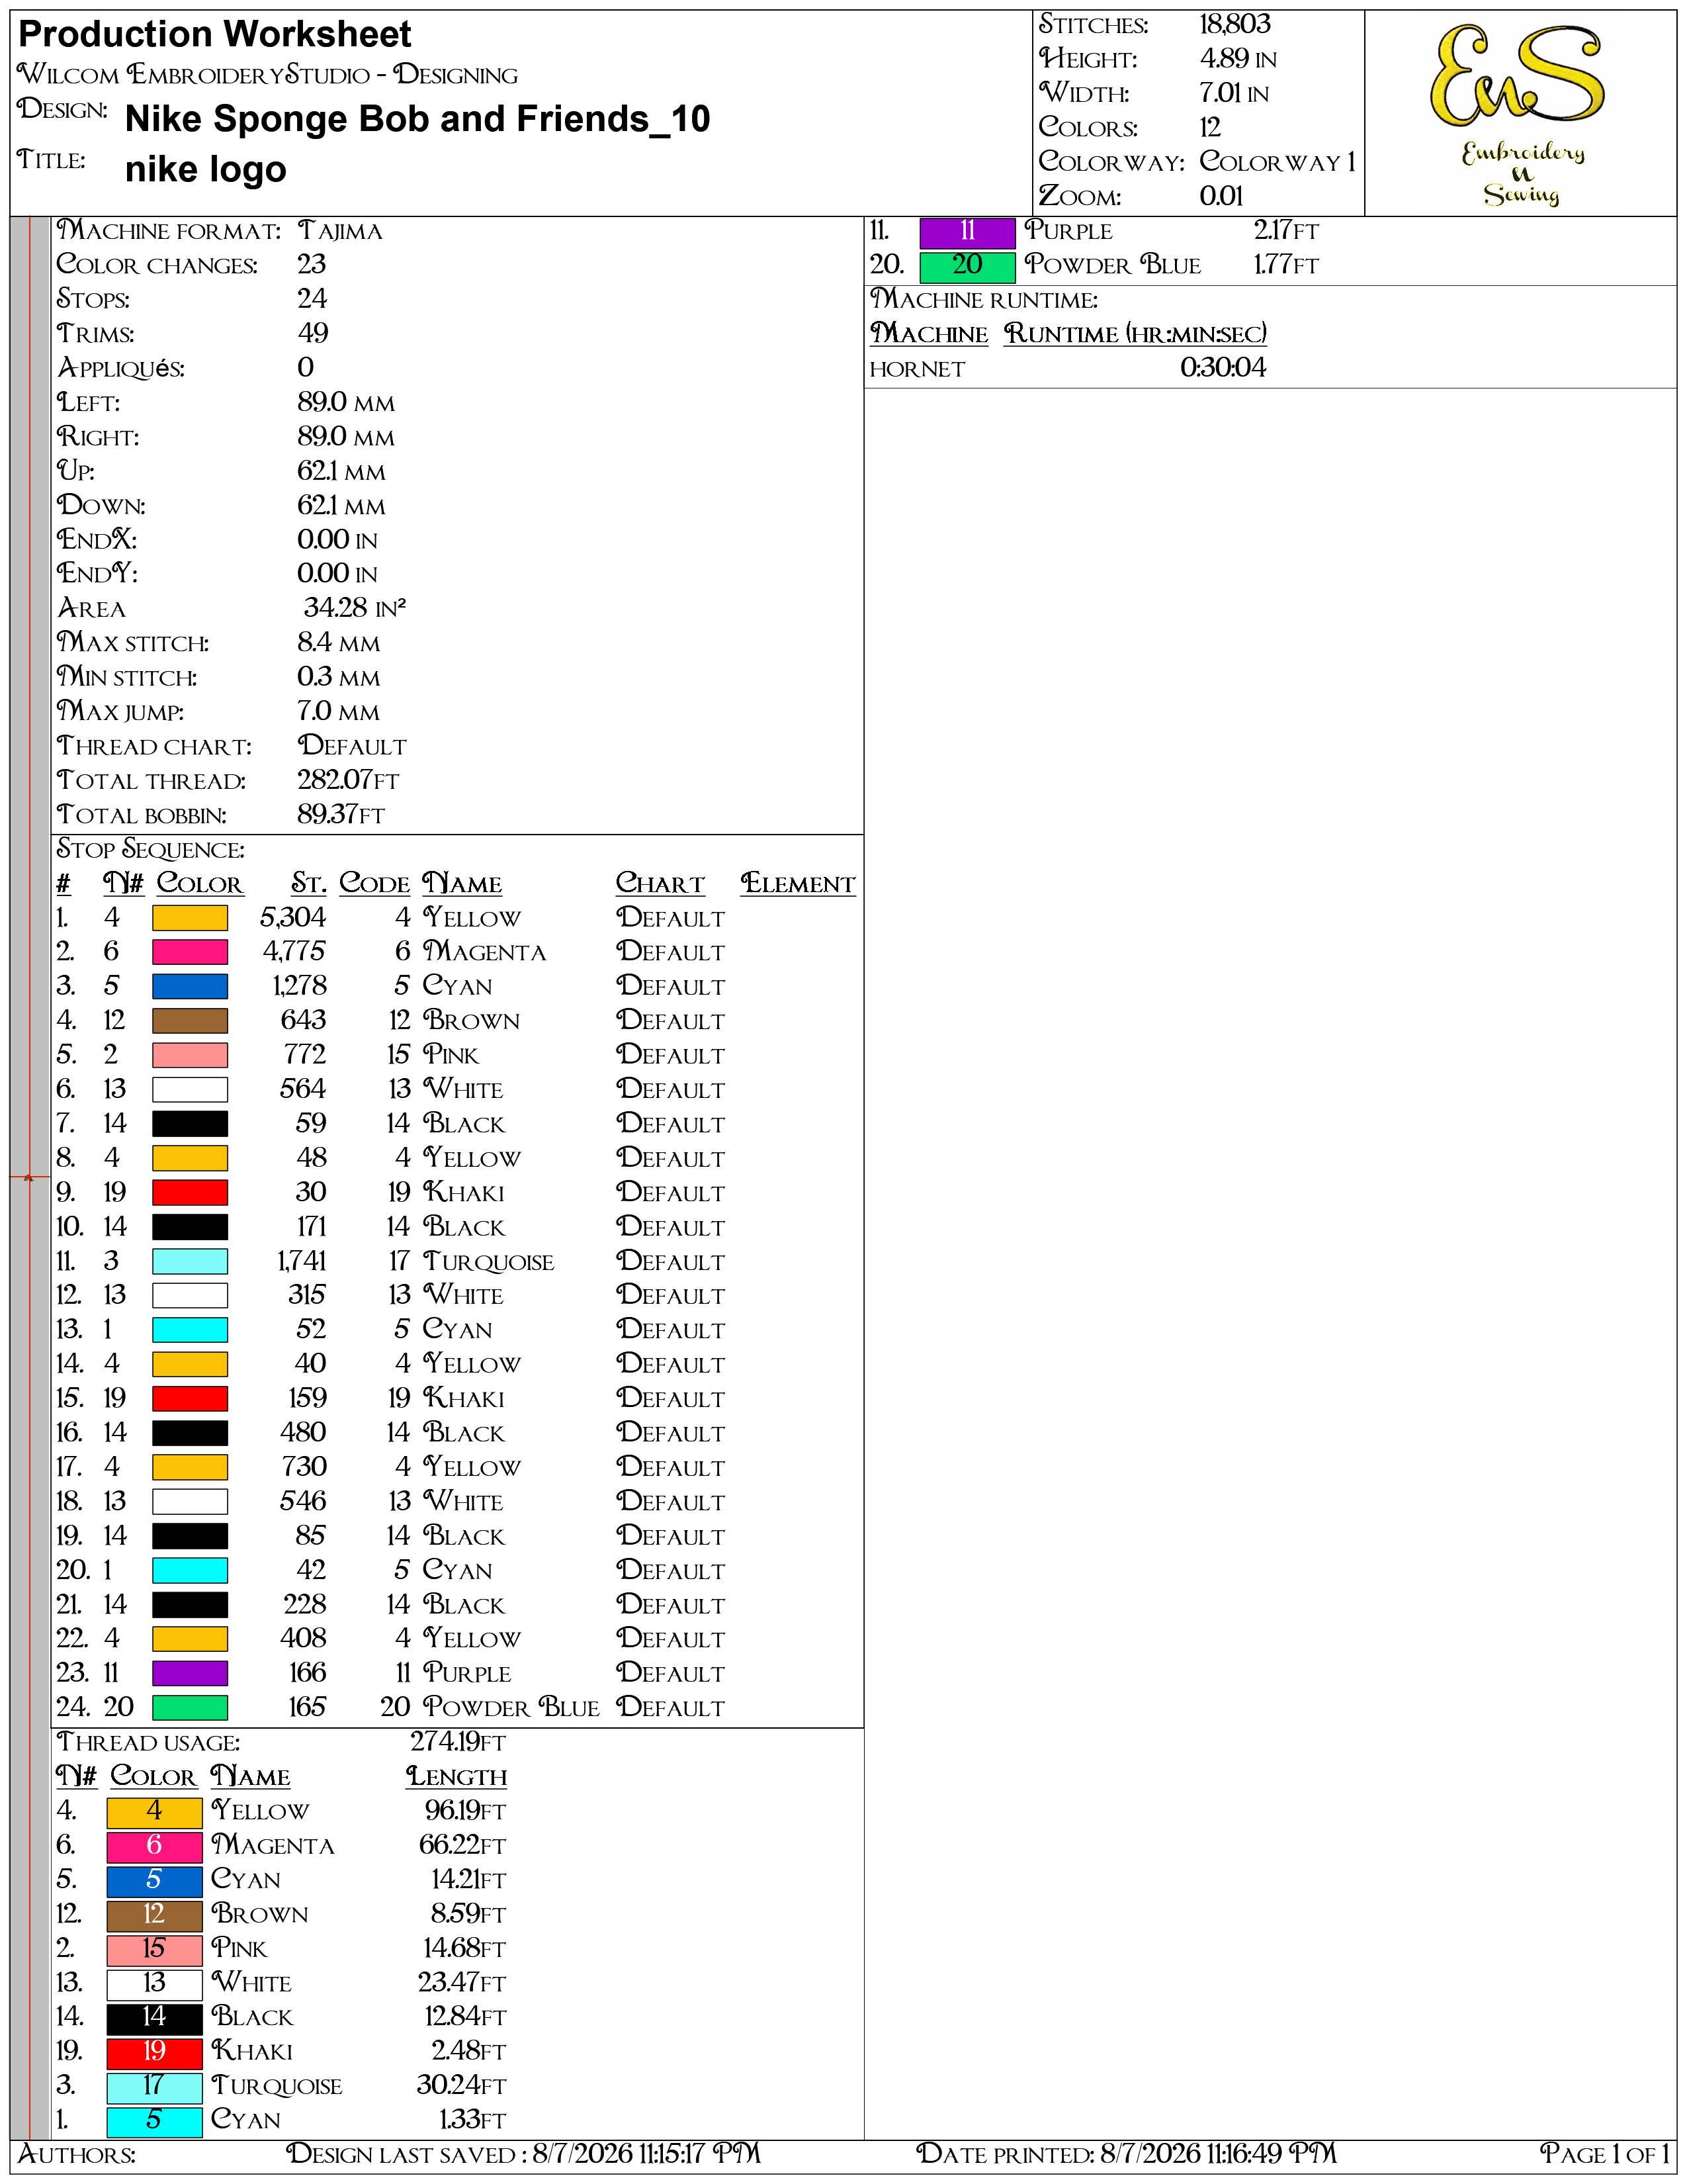Click the Min stitch value "0.3 mm"
1687x2184 pixels.
[x=339, y=677]
